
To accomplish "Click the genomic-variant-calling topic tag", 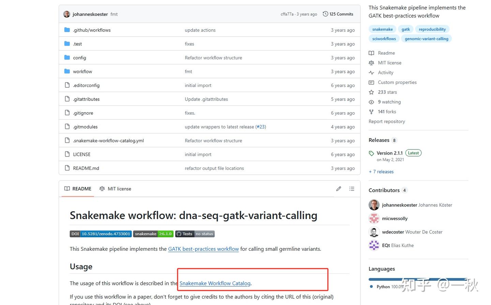I will pyautogui.click(x=426, y=39).
